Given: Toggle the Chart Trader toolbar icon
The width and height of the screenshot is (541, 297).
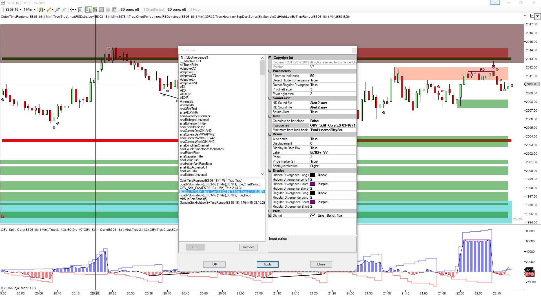Looking at the screenshot, I should 88,10.
